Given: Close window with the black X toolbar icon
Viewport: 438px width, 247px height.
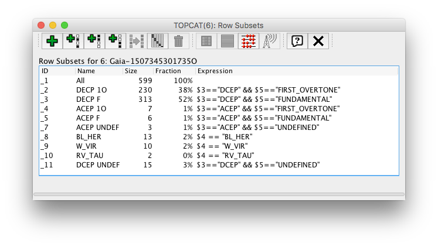Looking at the screenshot, I should click(x=318, y=41).
